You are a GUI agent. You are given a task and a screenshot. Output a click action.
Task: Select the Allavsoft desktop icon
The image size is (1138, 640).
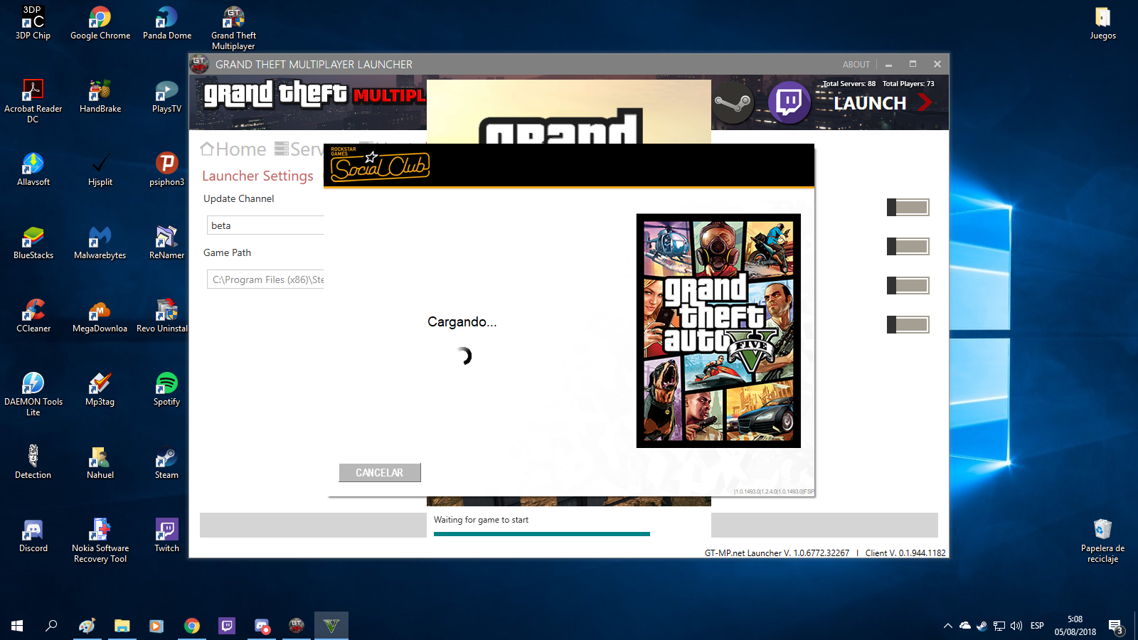(x=33, y=169)
